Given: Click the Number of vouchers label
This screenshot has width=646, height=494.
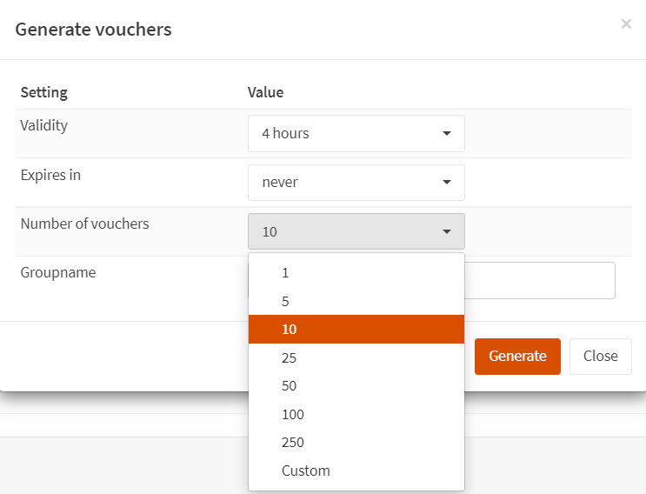Looking at the screenshot, I should [x=84, y=224].
